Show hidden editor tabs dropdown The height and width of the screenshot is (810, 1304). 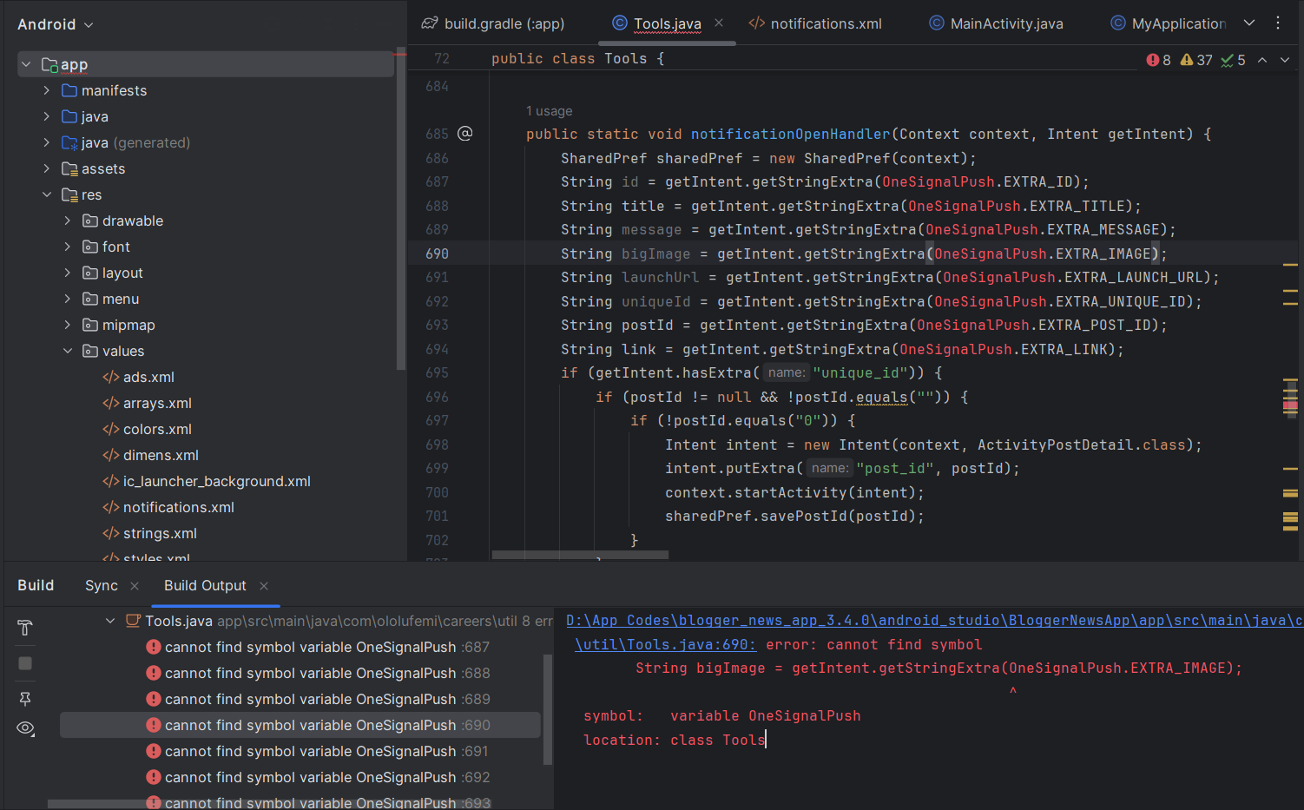1249,23
